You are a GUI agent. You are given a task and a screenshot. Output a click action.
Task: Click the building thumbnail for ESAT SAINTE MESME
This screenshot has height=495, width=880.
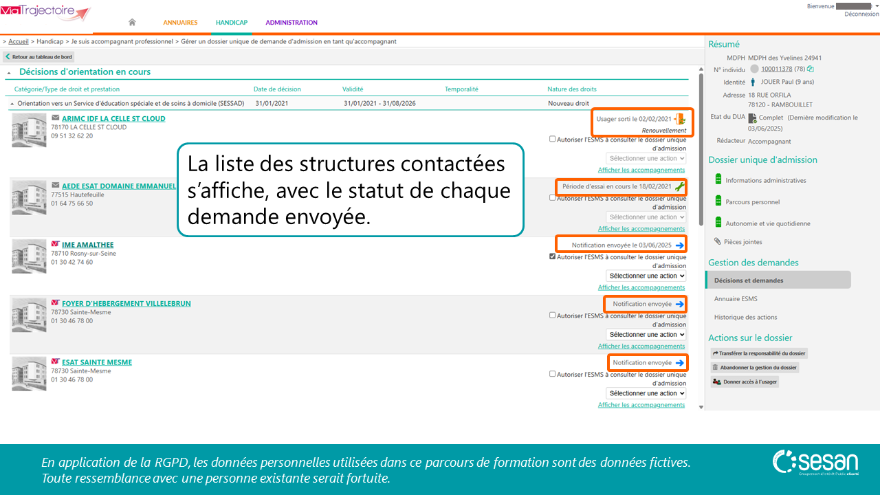coord(29,374)
